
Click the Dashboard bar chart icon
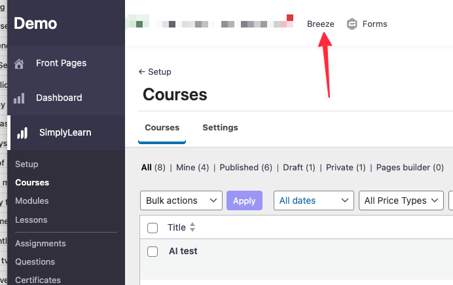[x=20, y=98]
